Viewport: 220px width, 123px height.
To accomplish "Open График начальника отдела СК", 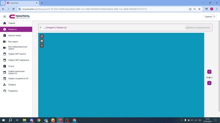I will [16, 72].
